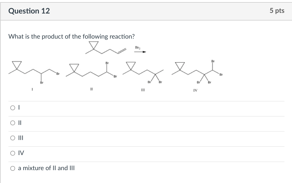The width and height of the screenshot is (292, 183).
Task: Click the Roman numeral III caption under the structure
Action: [143, 90]
